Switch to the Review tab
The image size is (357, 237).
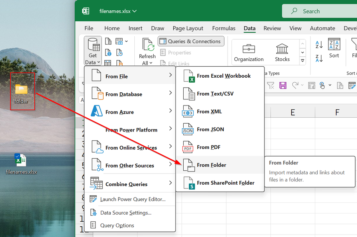(272, 28)
